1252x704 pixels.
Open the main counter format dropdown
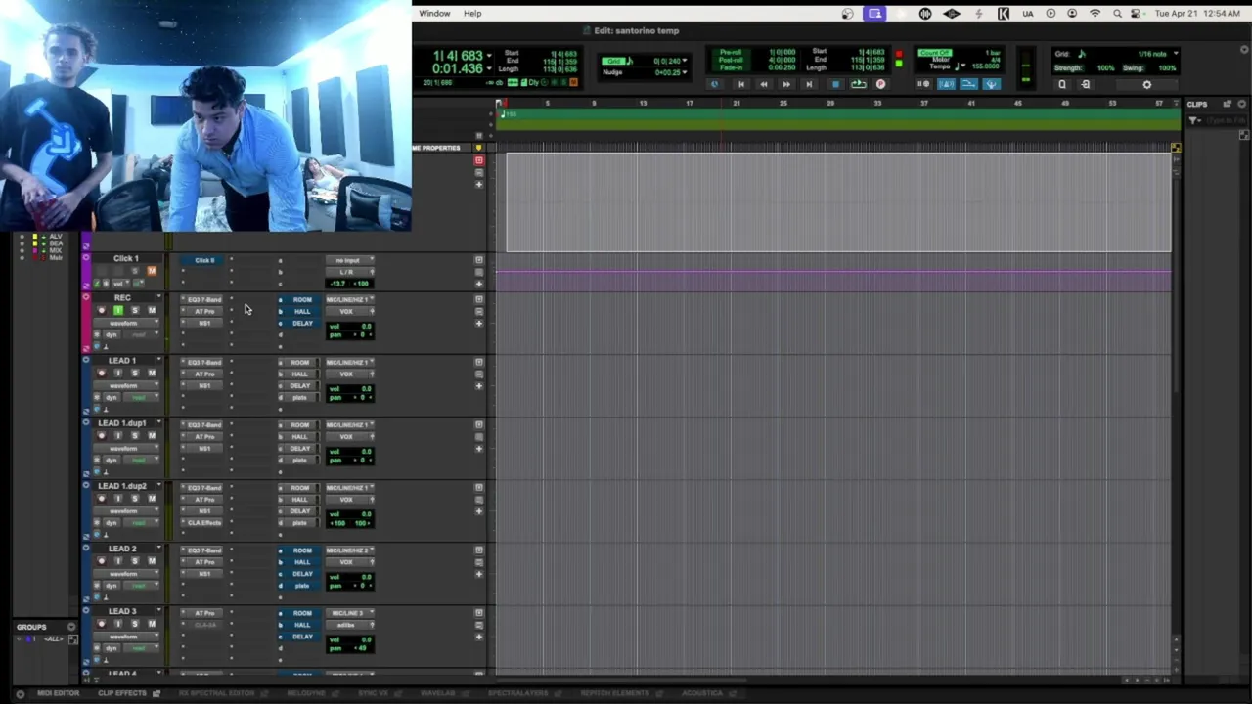(489, 57)
